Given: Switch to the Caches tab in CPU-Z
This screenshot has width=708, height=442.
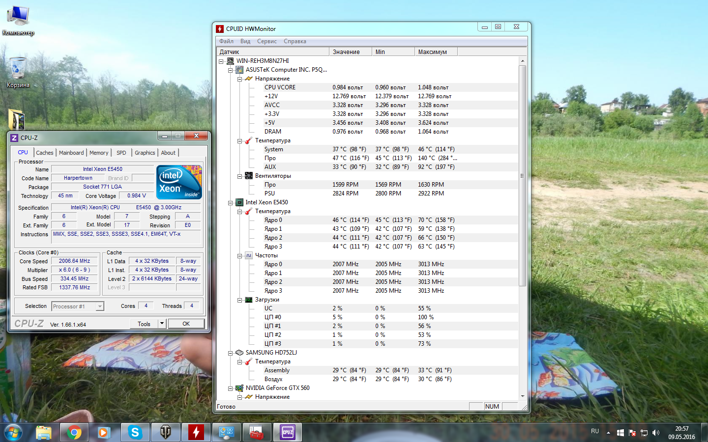Looking at the screenshot, I should (x=45, y=153).
